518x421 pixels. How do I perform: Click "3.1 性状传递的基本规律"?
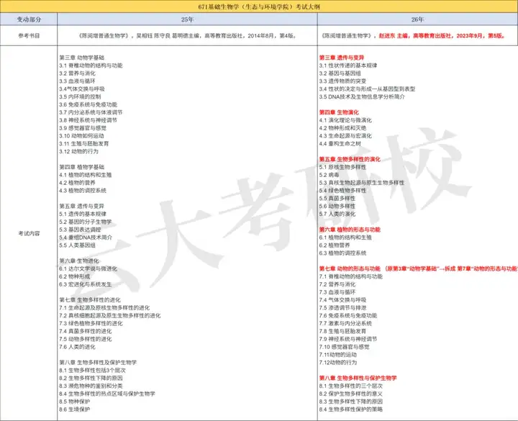[348, 65]
